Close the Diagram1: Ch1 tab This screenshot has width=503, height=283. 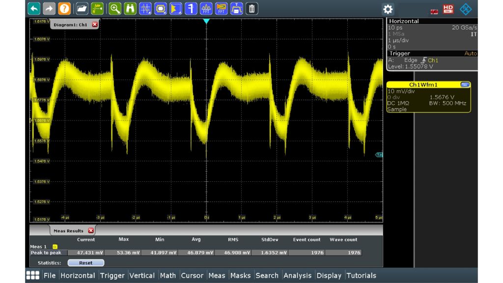coord(95,25)
